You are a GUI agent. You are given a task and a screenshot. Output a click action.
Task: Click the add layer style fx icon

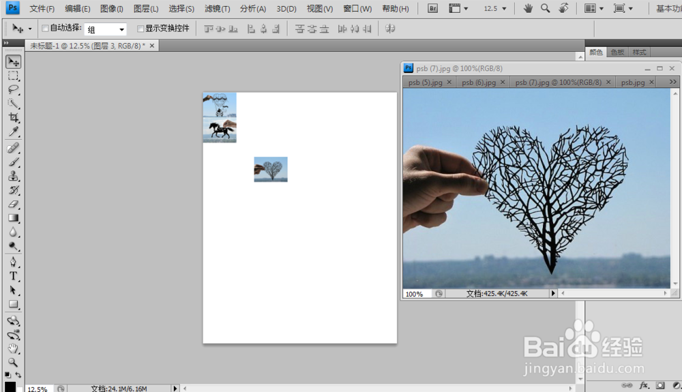pyautogui.click(x=644, y=385)
